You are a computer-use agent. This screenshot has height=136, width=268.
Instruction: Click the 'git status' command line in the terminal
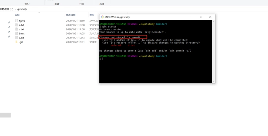[x=108, y=27]
